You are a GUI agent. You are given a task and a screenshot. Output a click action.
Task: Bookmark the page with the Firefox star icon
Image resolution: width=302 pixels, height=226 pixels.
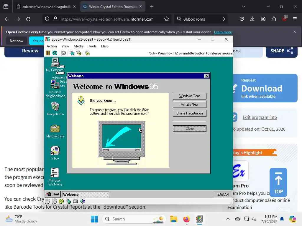pos(167,19)
